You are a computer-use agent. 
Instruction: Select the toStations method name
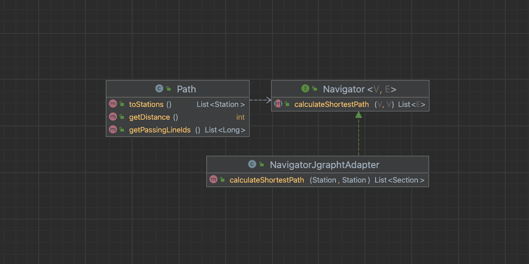(x=146, y=104)
